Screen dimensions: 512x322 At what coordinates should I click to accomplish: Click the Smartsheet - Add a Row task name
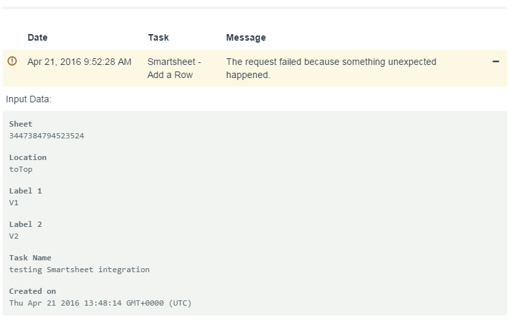[174, 68]
